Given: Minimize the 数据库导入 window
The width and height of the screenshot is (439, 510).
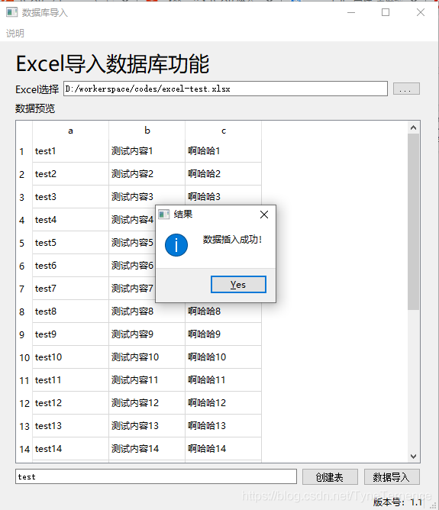Looking at the screenshot, I should [x=351, y=12].
